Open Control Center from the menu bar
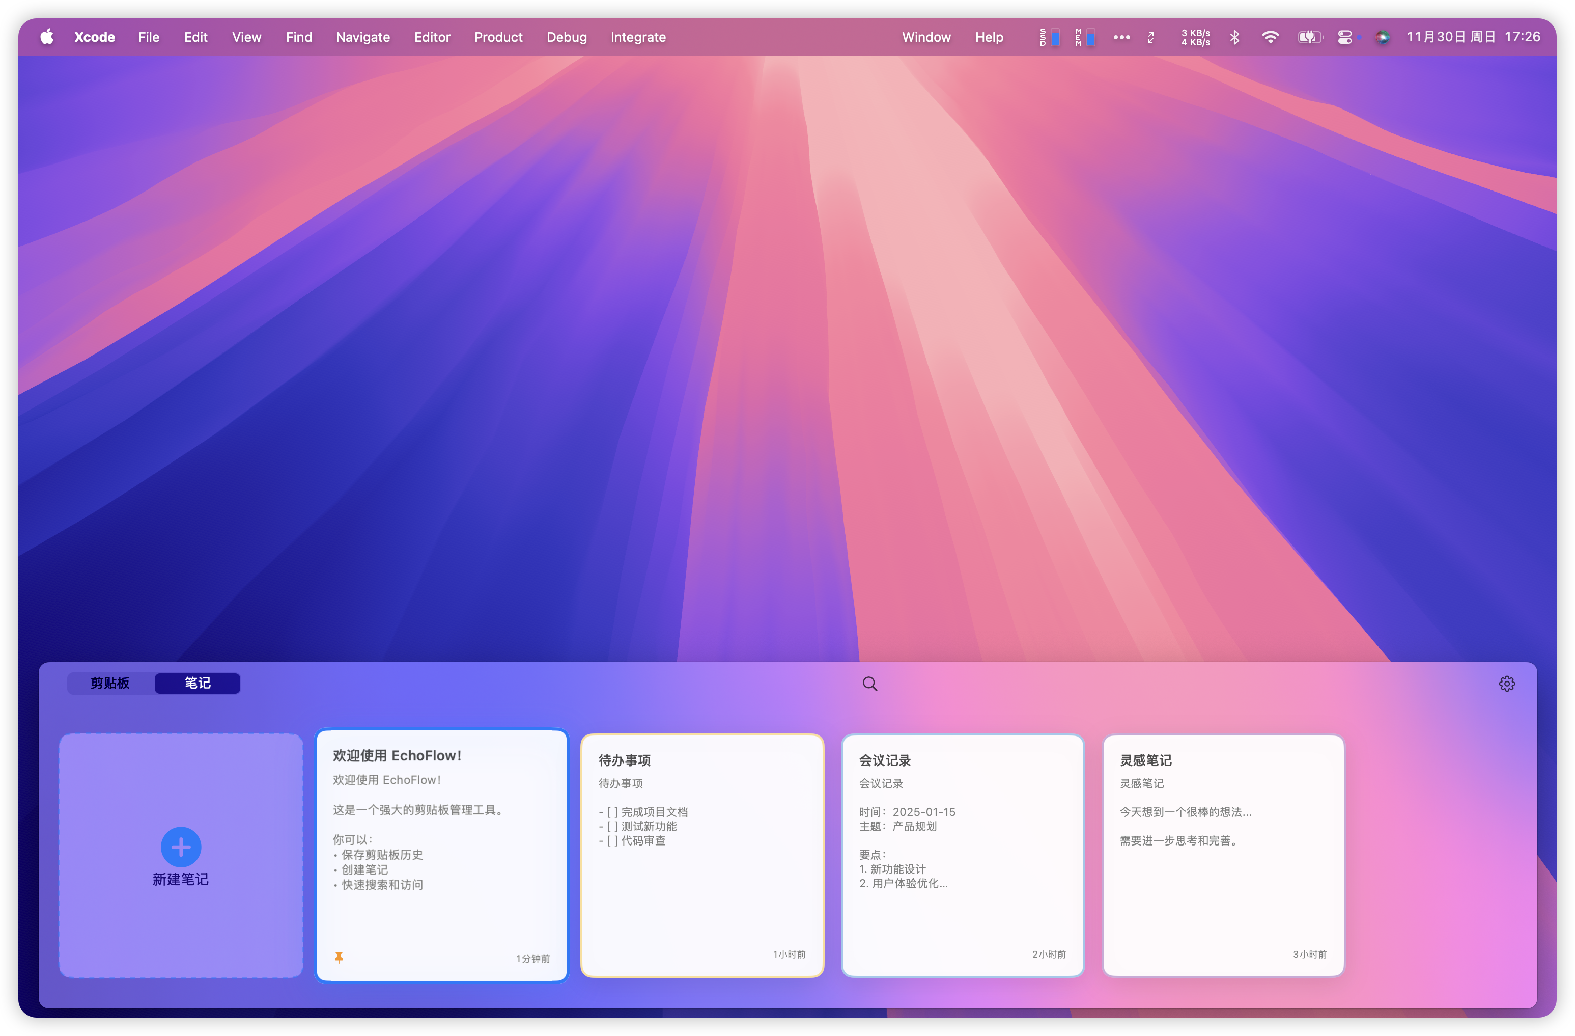Screen dimensions: 1575x1036 [1345, 37]
